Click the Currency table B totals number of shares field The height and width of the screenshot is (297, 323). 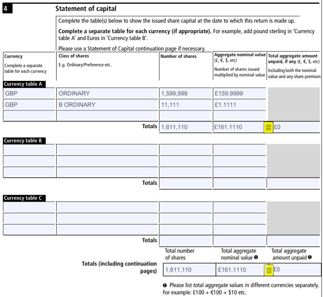click(x=185, y=183)
